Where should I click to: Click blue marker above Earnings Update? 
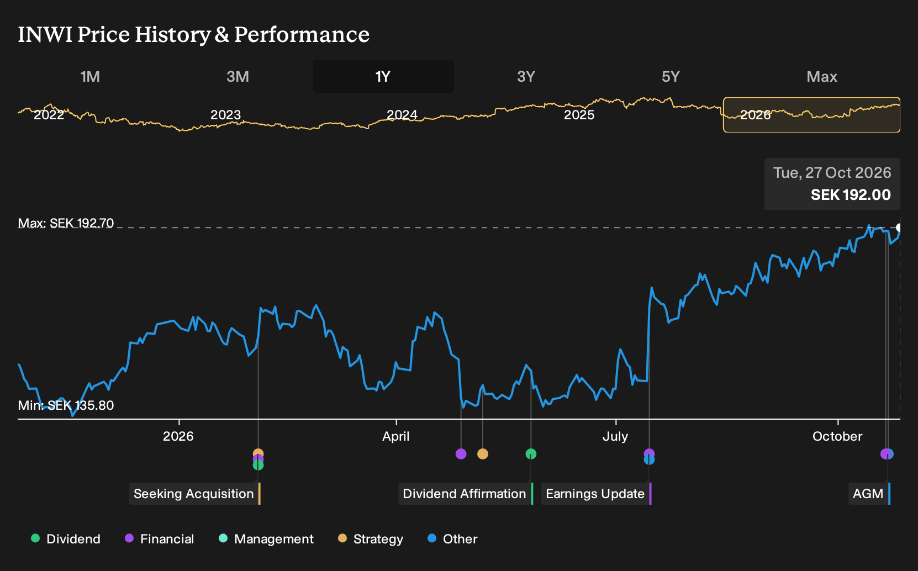(x=649, y=459)
